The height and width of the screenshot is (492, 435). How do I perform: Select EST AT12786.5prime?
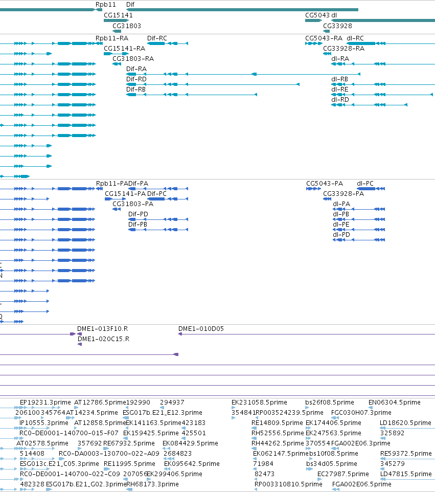pyautogui.click(x=100, y=402)
